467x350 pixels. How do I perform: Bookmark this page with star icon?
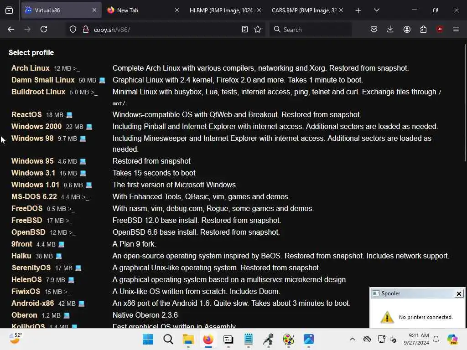pyautogui.click(x=258, y=30)
